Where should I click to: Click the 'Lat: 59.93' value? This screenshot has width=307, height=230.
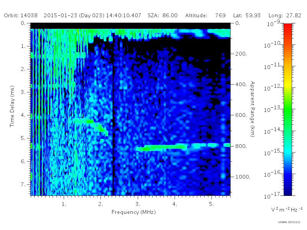pos(247,15)
